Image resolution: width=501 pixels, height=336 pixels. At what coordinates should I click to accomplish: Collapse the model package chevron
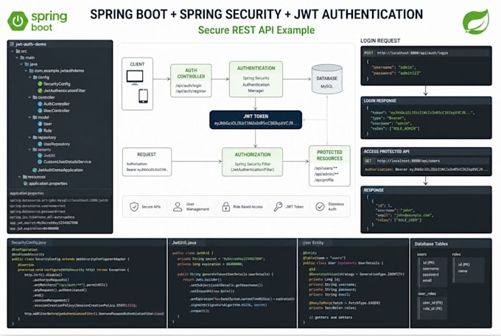coord(30,117)
